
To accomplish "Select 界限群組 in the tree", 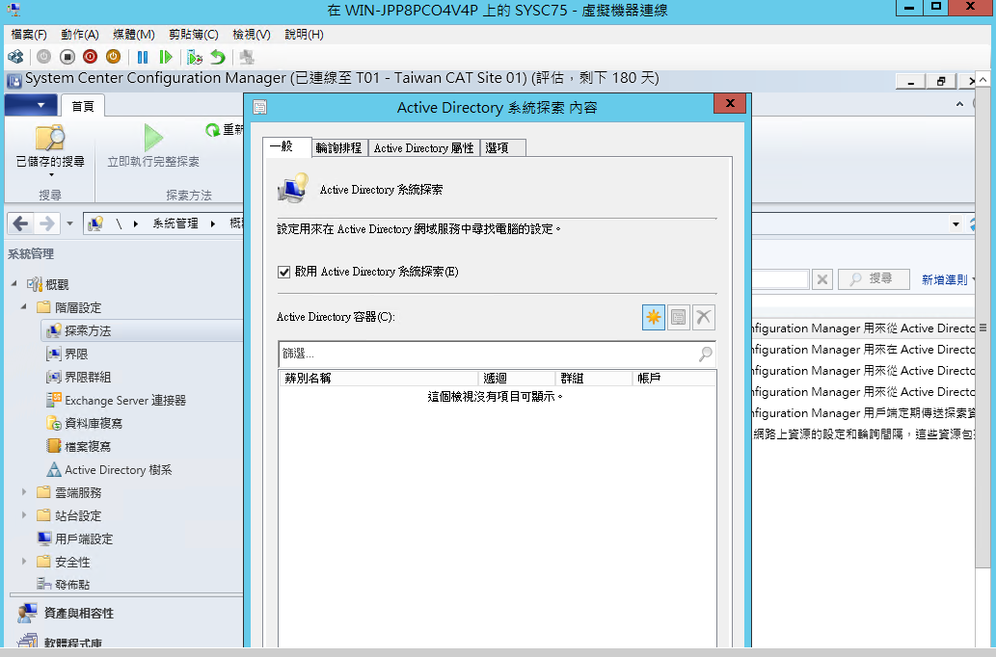I will 88,377.
